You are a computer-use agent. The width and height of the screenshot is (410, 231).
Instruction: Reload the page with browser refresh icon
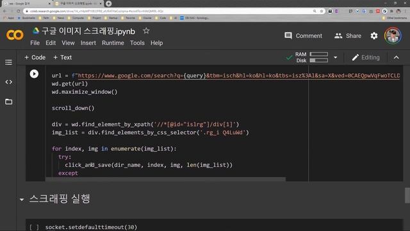click(x=18, y=11)
